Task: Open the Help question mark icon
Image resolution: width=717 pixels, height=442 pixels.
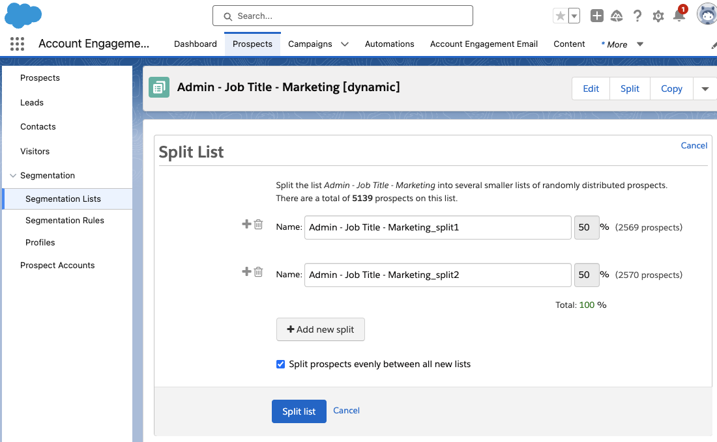Action: 637,16
